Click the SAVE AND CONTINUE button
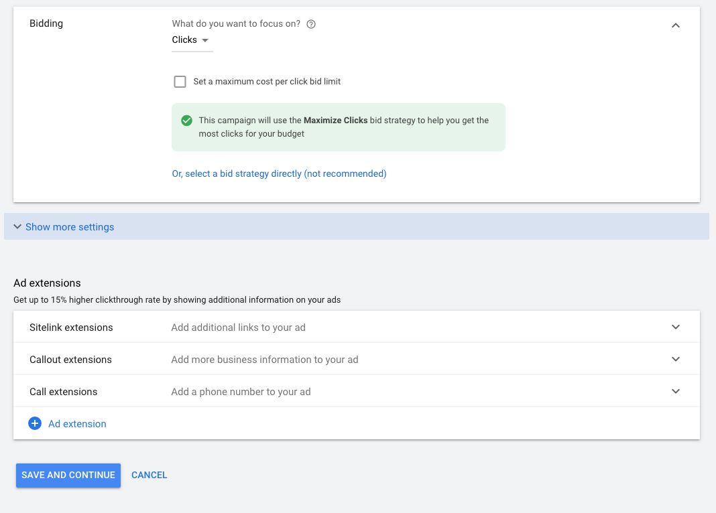 point(68,475)
